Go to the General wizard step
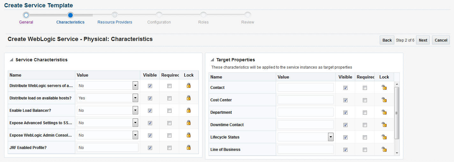Viewport: 454px width, 162px height. (26, 15)
